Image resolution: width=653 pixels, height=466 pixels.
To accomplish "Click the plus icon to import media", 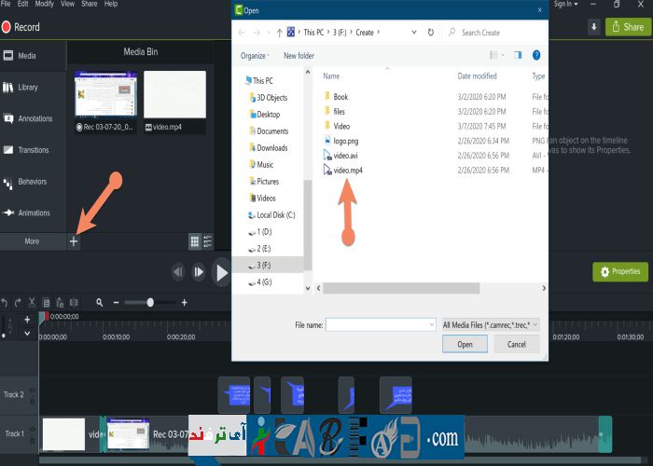I will click(74, 241).
